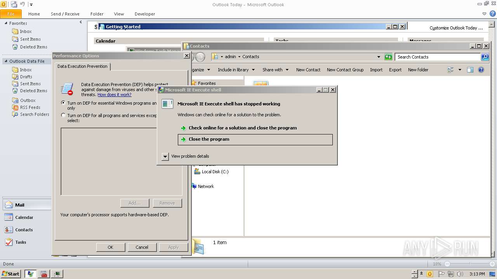Select DEP for all programs except selected
This screenshot has height=279, width=497.
pyautogui.click(x=63, y=115)
